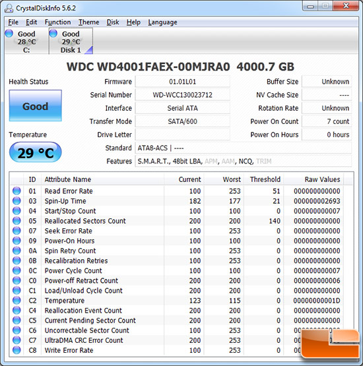Click the threshold value 140
363x366 pixels.
tap(275, 221)
